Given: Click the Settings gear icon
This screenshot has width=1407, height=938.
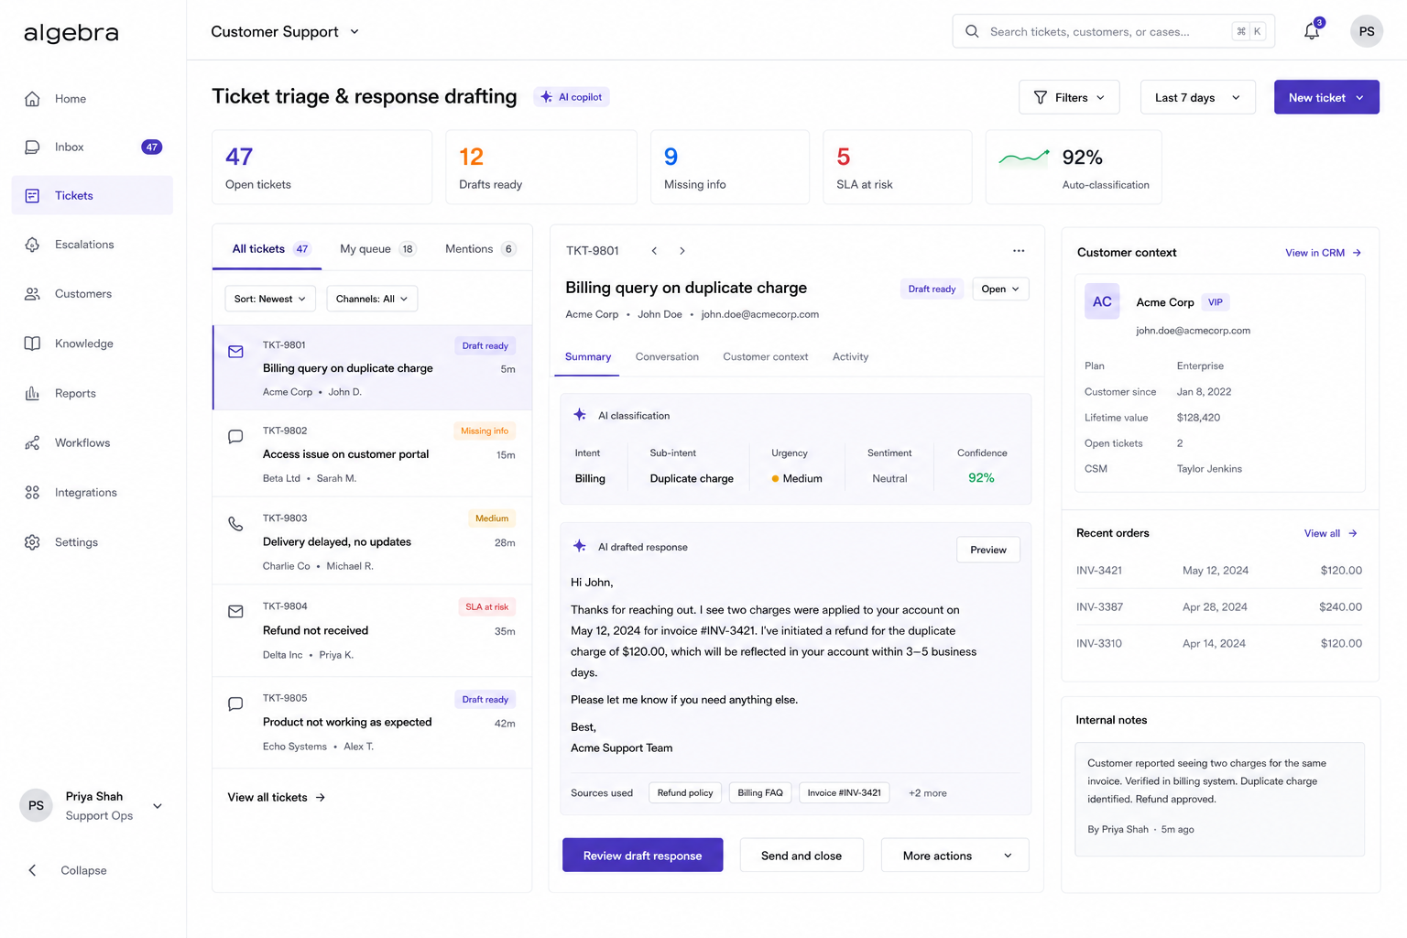Looking at the screenshot, I should [32, 542].
